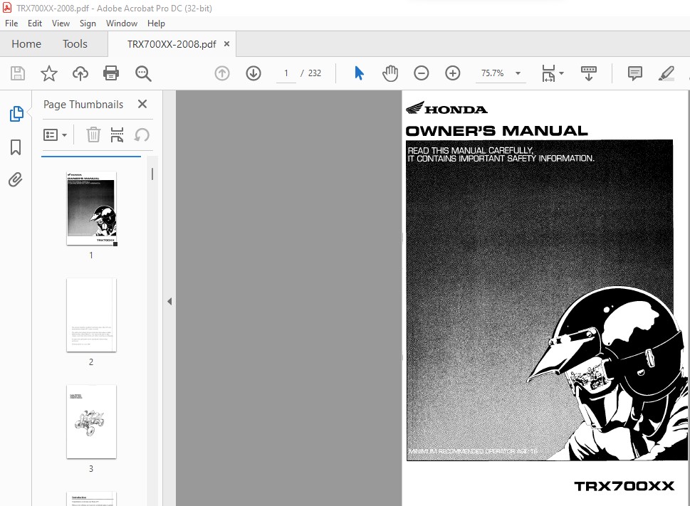Click the 'TRX700XX' model text on page

coord(624,486)
